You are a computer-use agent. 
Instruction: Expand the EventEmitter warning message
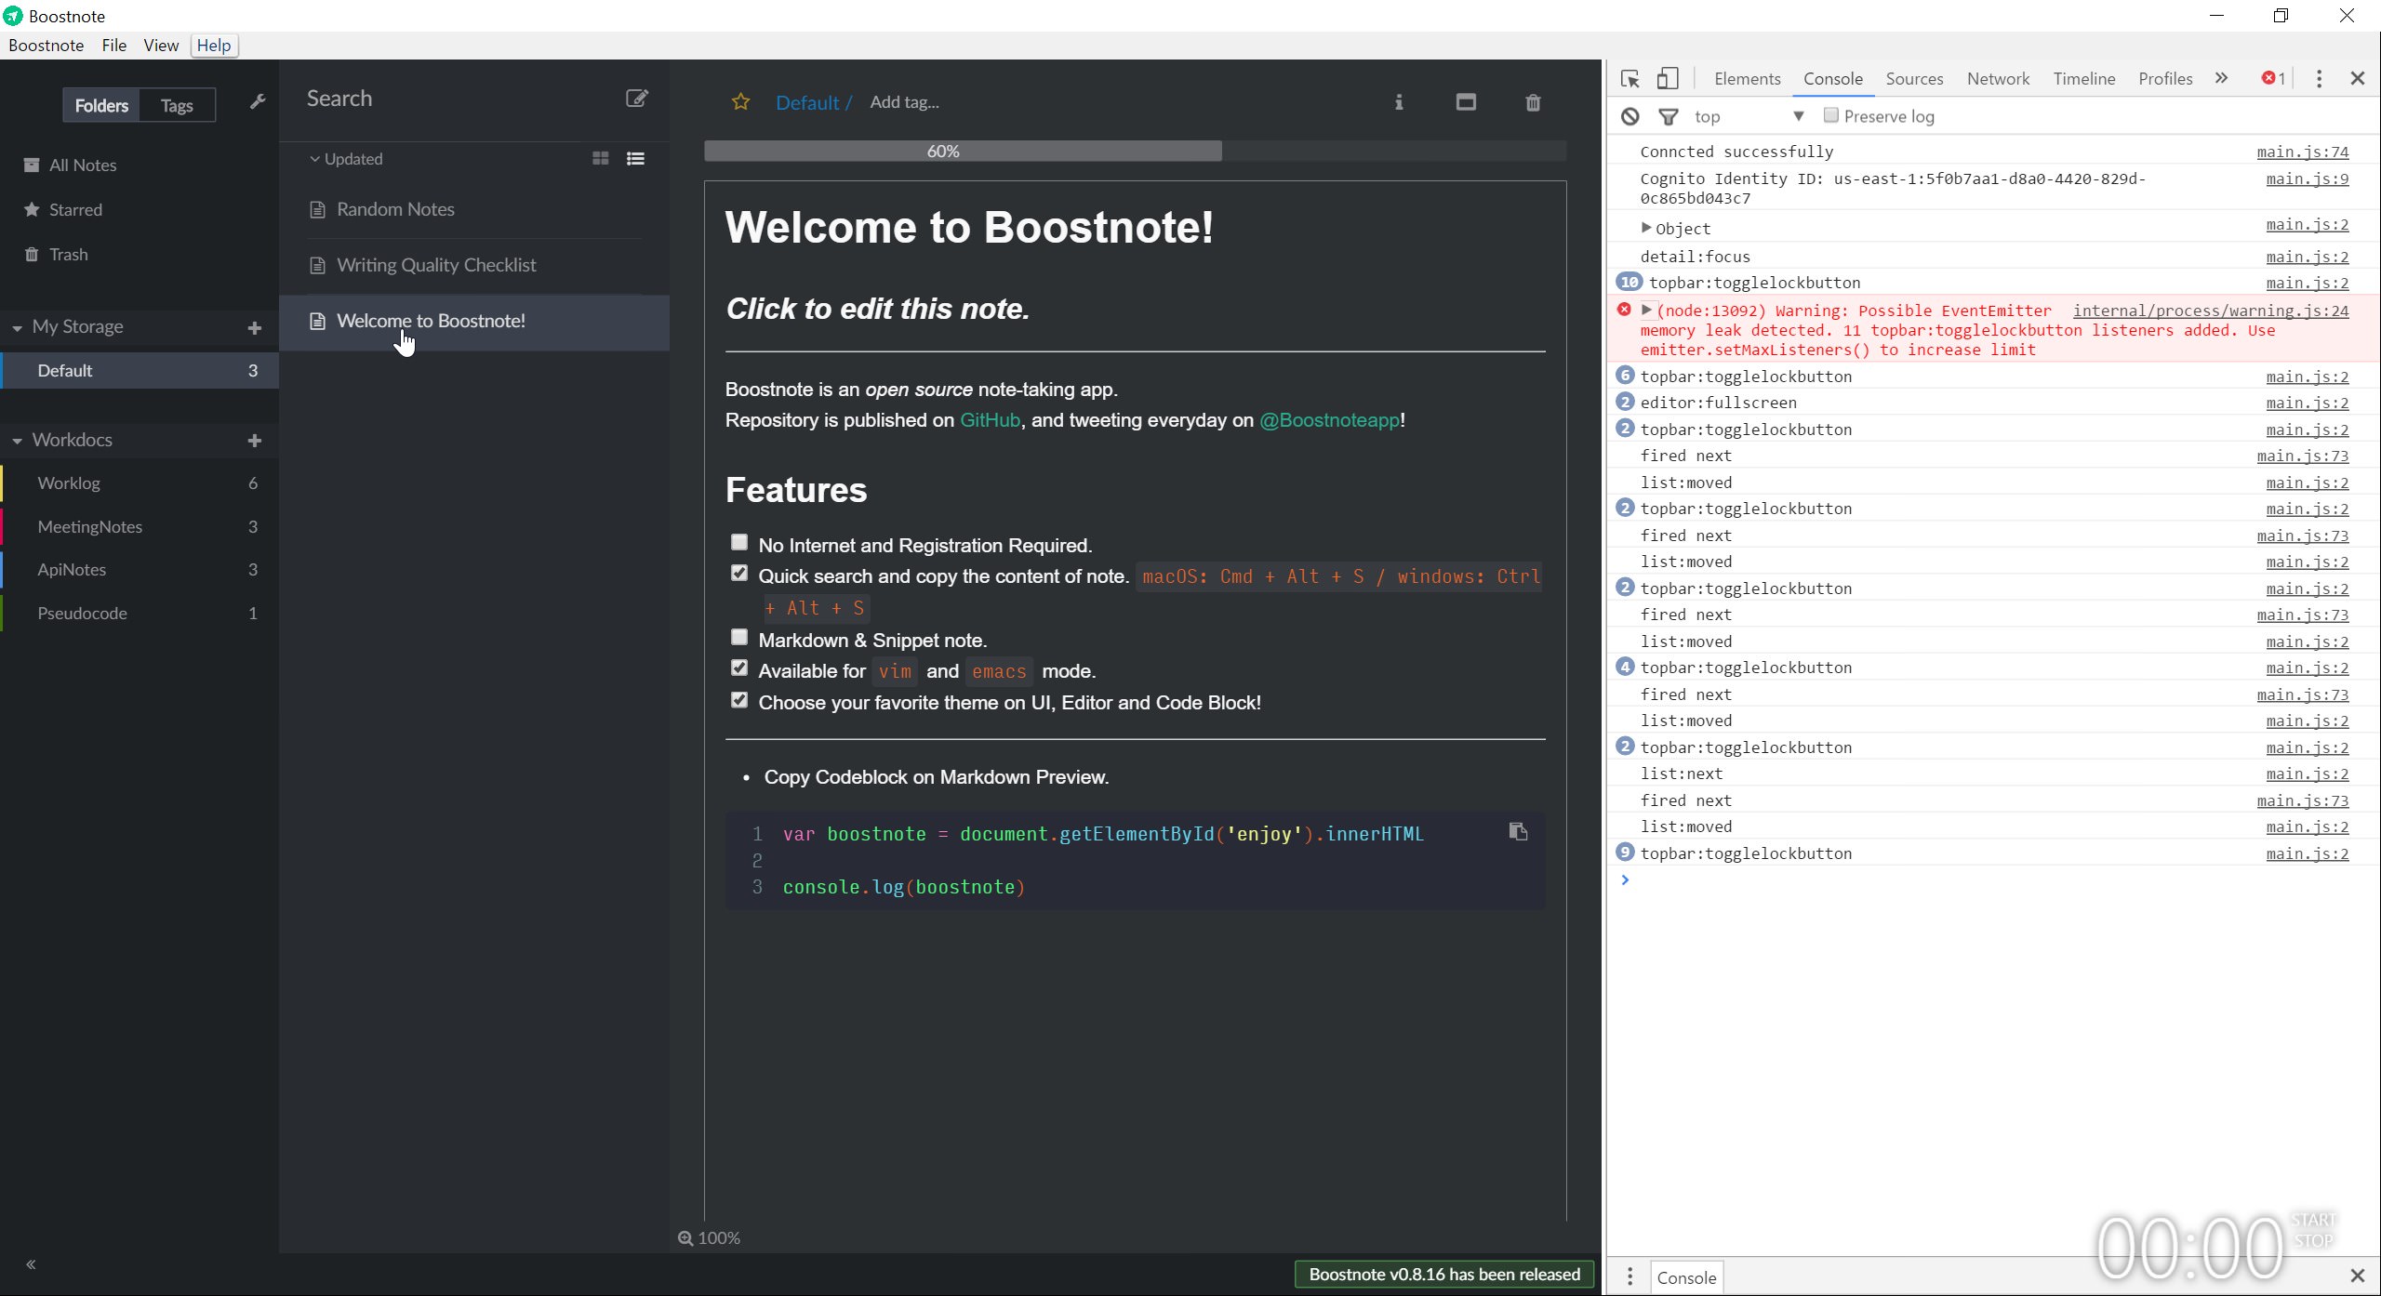tap(1646, 311)
